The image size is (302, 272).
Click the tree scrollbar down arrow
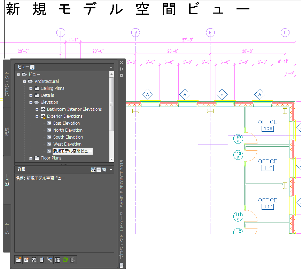click(111, 160)
